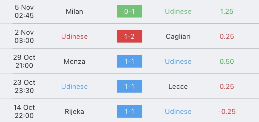Open the Milan team name

74,11
